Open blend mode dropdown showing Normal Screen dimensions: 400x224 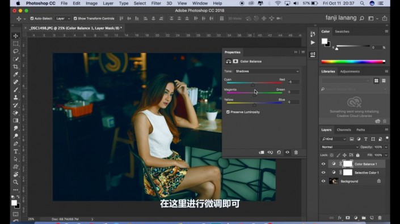tap(339, 147)
